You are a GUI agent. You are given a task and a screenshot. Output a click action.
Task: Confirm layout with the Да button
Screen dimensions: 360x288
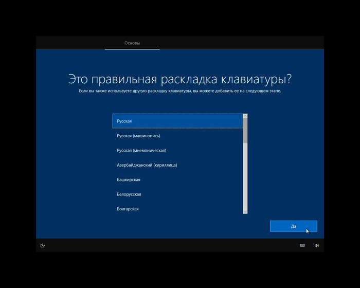pos(293,226)
